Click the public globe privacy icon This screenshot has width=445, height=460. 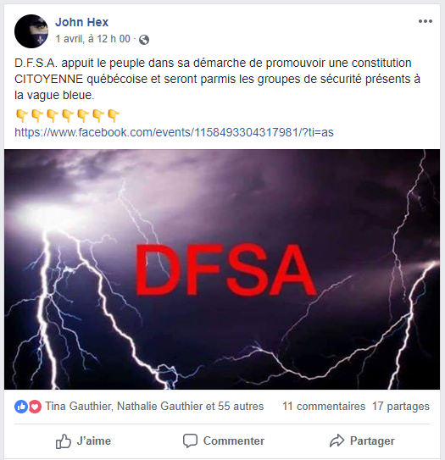pos(144,40)
